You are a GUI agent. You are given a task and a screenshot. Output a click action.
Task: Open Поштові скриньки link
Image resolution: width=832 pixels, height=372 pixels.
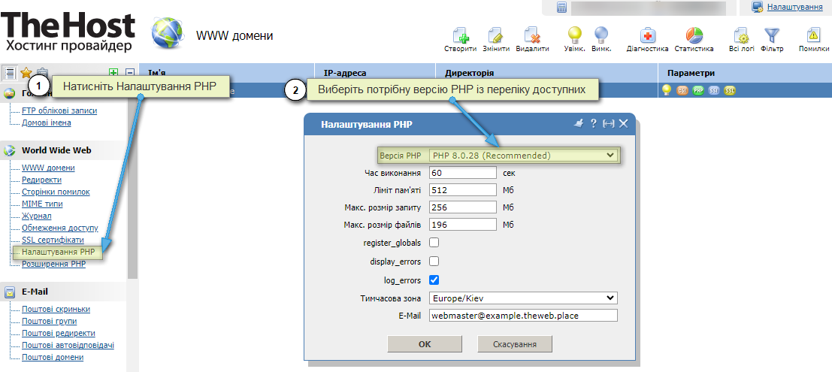click(x=56, y=309)
